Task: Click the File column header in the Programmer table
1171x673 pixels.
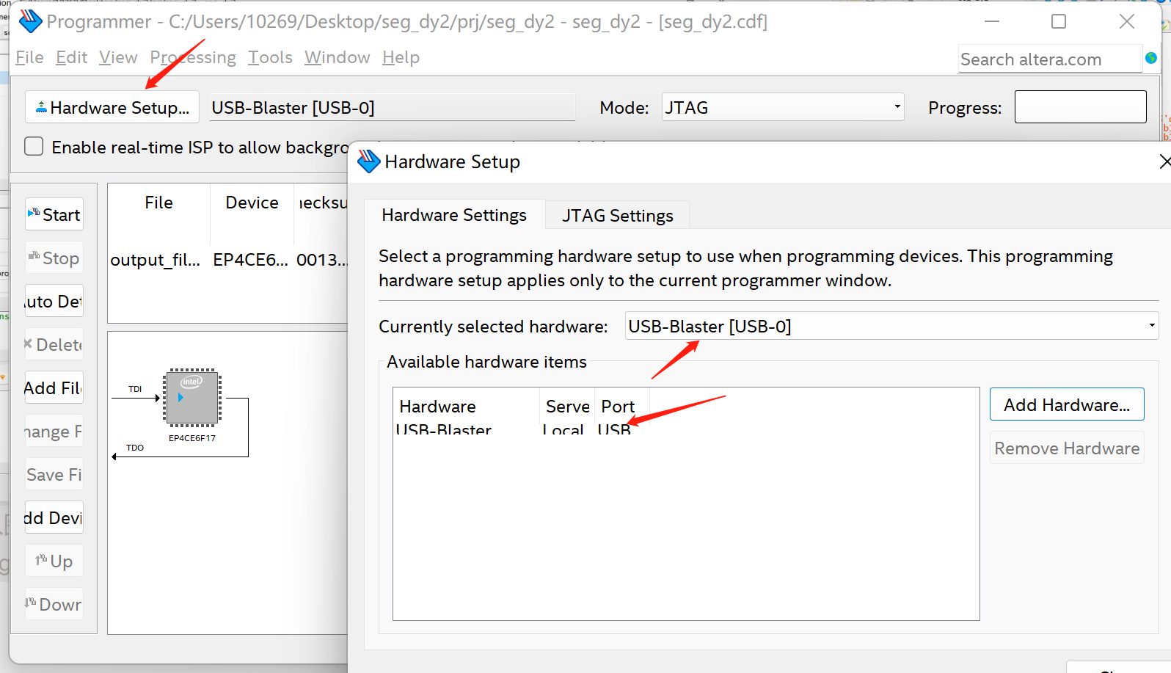Action: 158,203
